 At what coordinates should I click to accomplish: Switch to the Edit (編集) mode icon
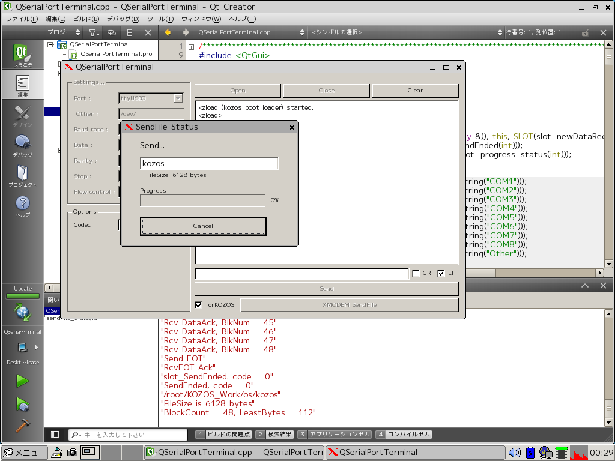coord(23,85)
